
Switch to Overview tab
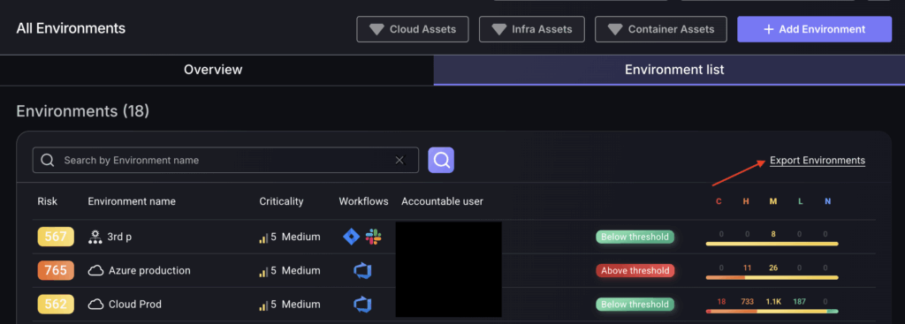tap(213, 70)
